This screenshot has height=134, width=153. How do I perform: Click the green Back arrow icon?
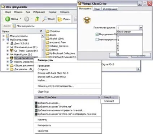8,19
